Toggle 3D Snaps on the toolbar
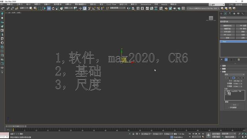Image resolution: width=247 pixels, height=139 pixels. point(90,8)
